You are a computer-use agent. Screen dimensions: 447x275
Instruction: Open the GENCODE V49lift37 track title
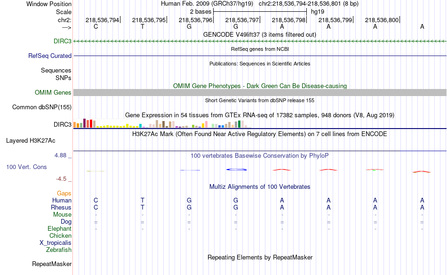tap(260, 34)
